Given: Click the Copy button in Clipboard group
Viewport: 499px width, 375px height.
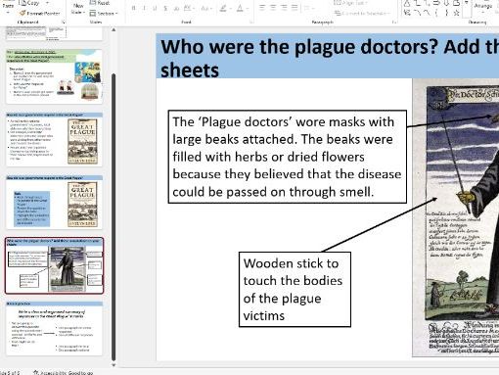Looking at the screenshot, I should pos(28,3).
